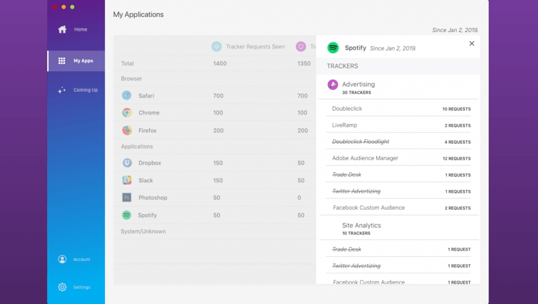Toggle the LiveRamp tracker row
Image resolution: width=538 pixels, height=304 pixels.
398,125
